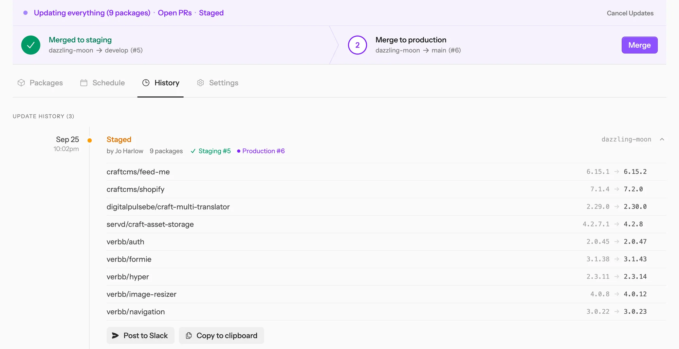679x349 pixels.
Task: Click the History clock icon
Action: 146,83
